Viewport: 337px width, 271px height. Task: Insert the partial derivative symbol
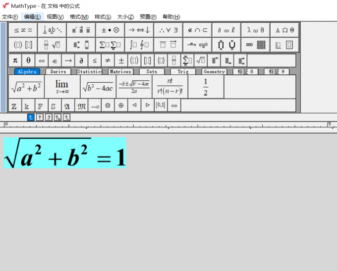(x=82, y=61)
